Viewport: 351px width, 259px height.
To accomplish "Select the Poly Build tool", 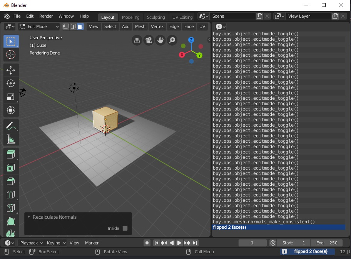I will click(11, 221).
